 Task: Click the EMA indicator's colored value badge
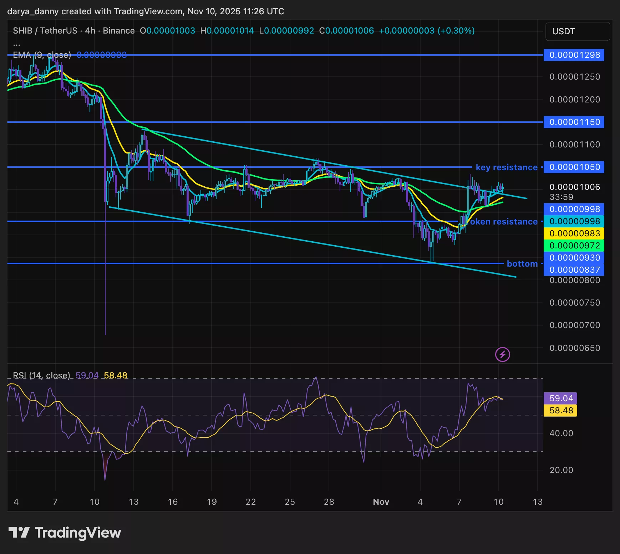pos(101,55)
